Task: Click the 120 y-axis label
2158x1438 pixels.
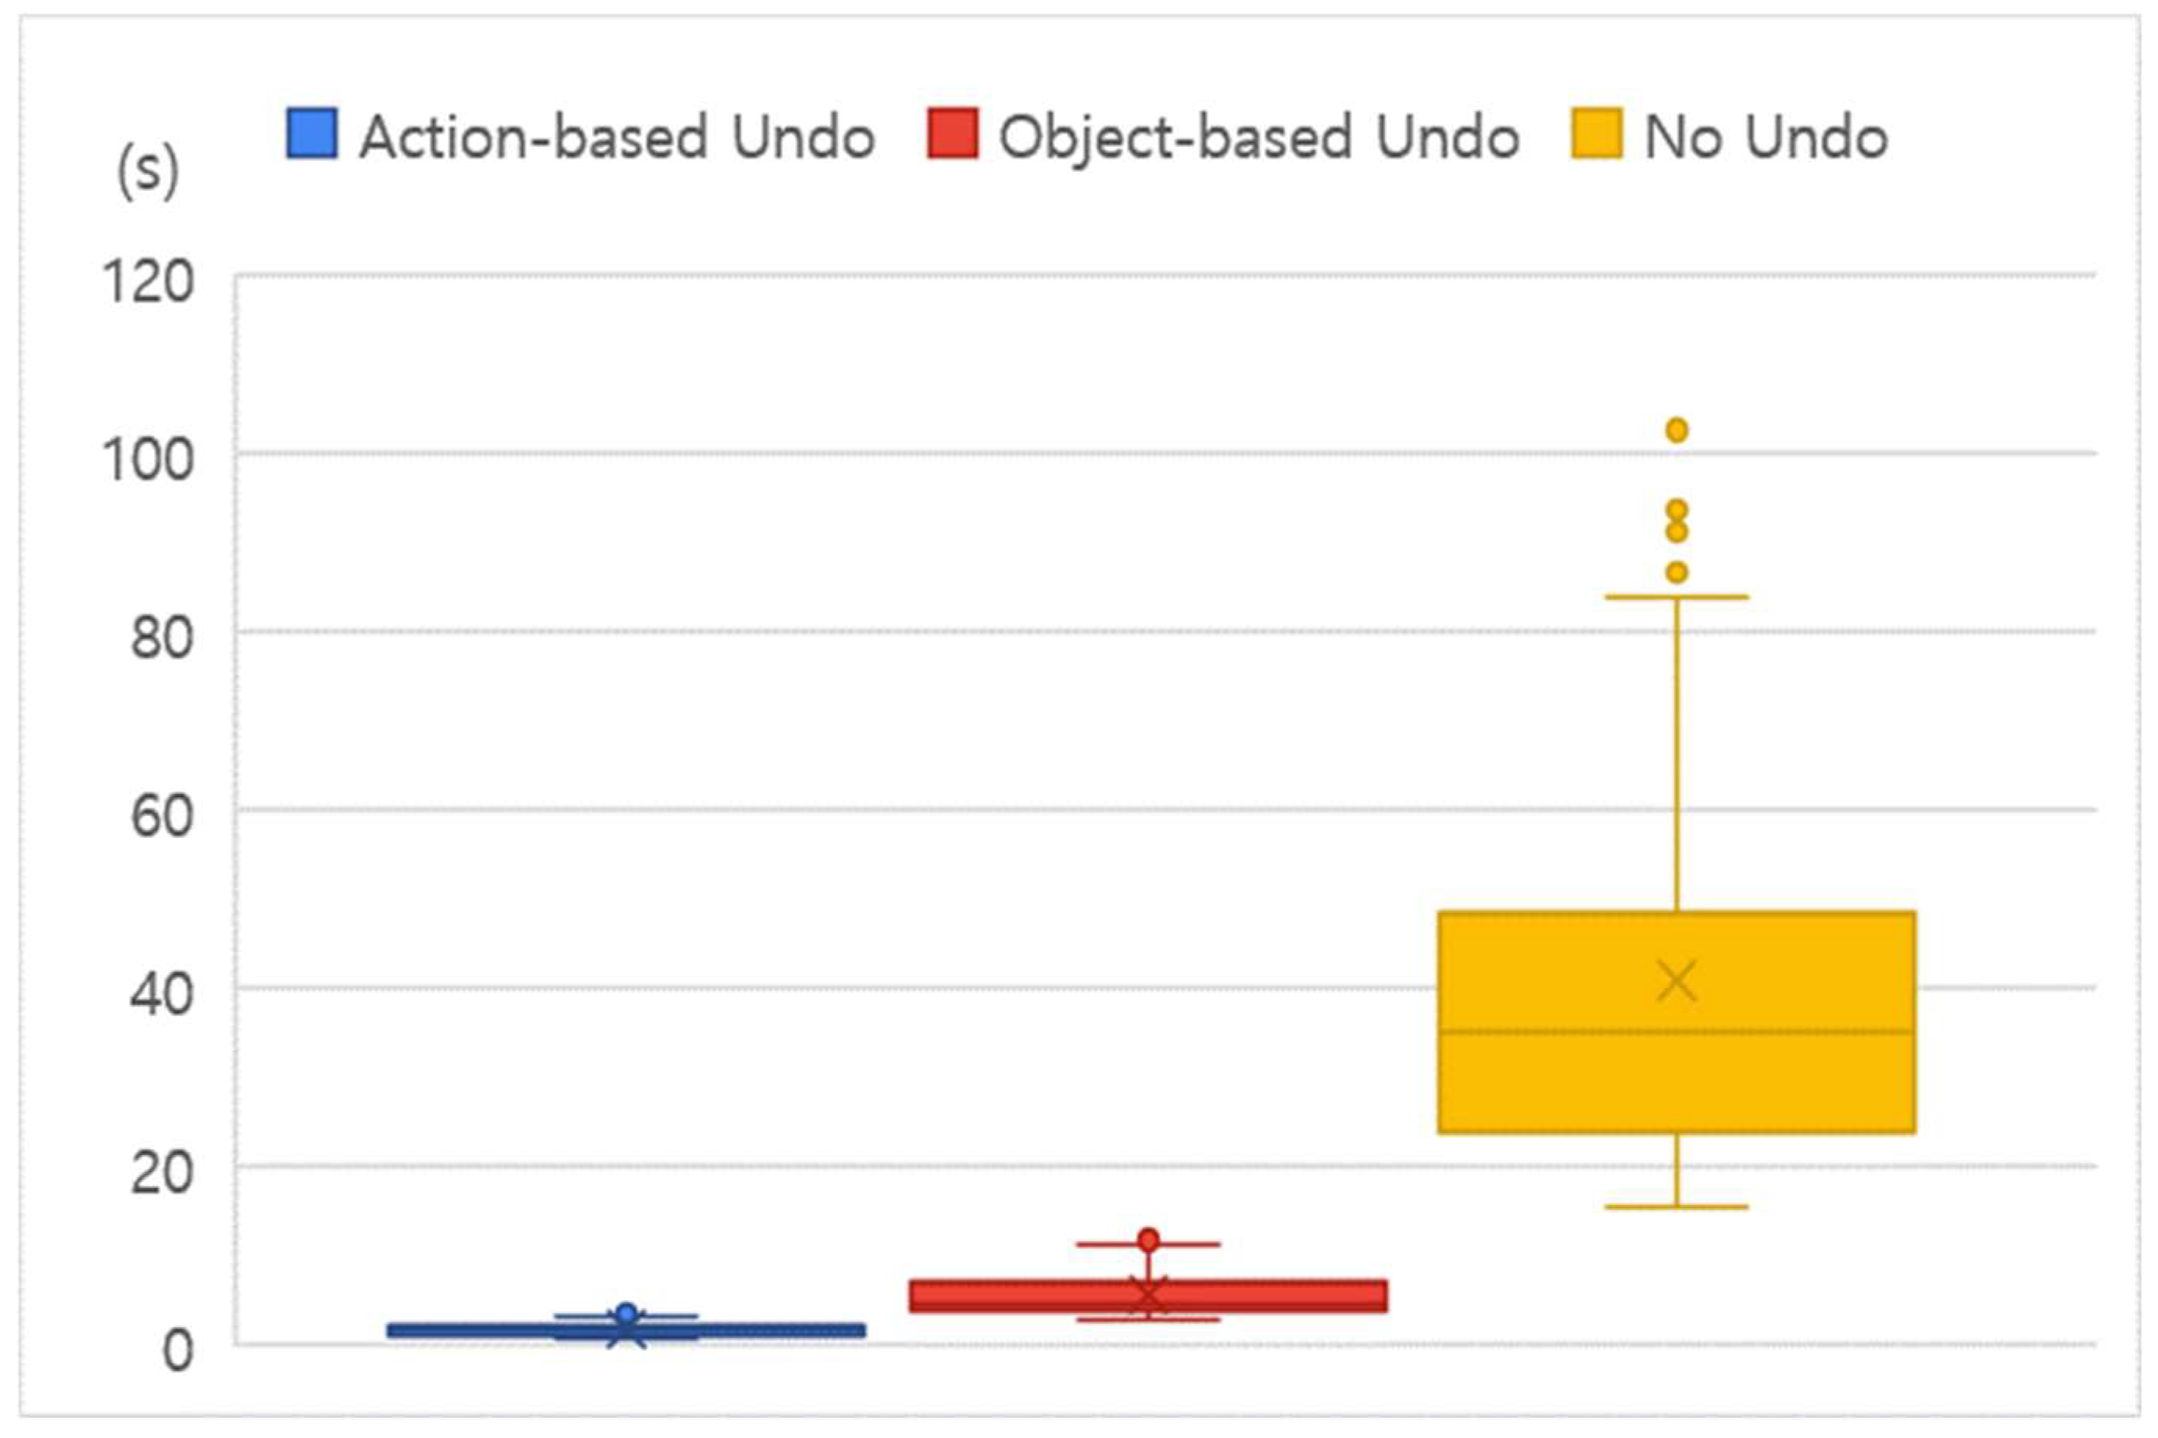Action: tap(148, 281)
